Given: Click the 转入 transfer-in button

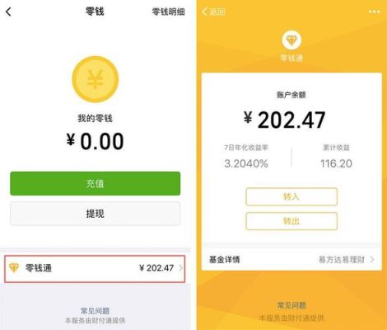Looking at the screenshot, I should [x=291, y=196].
